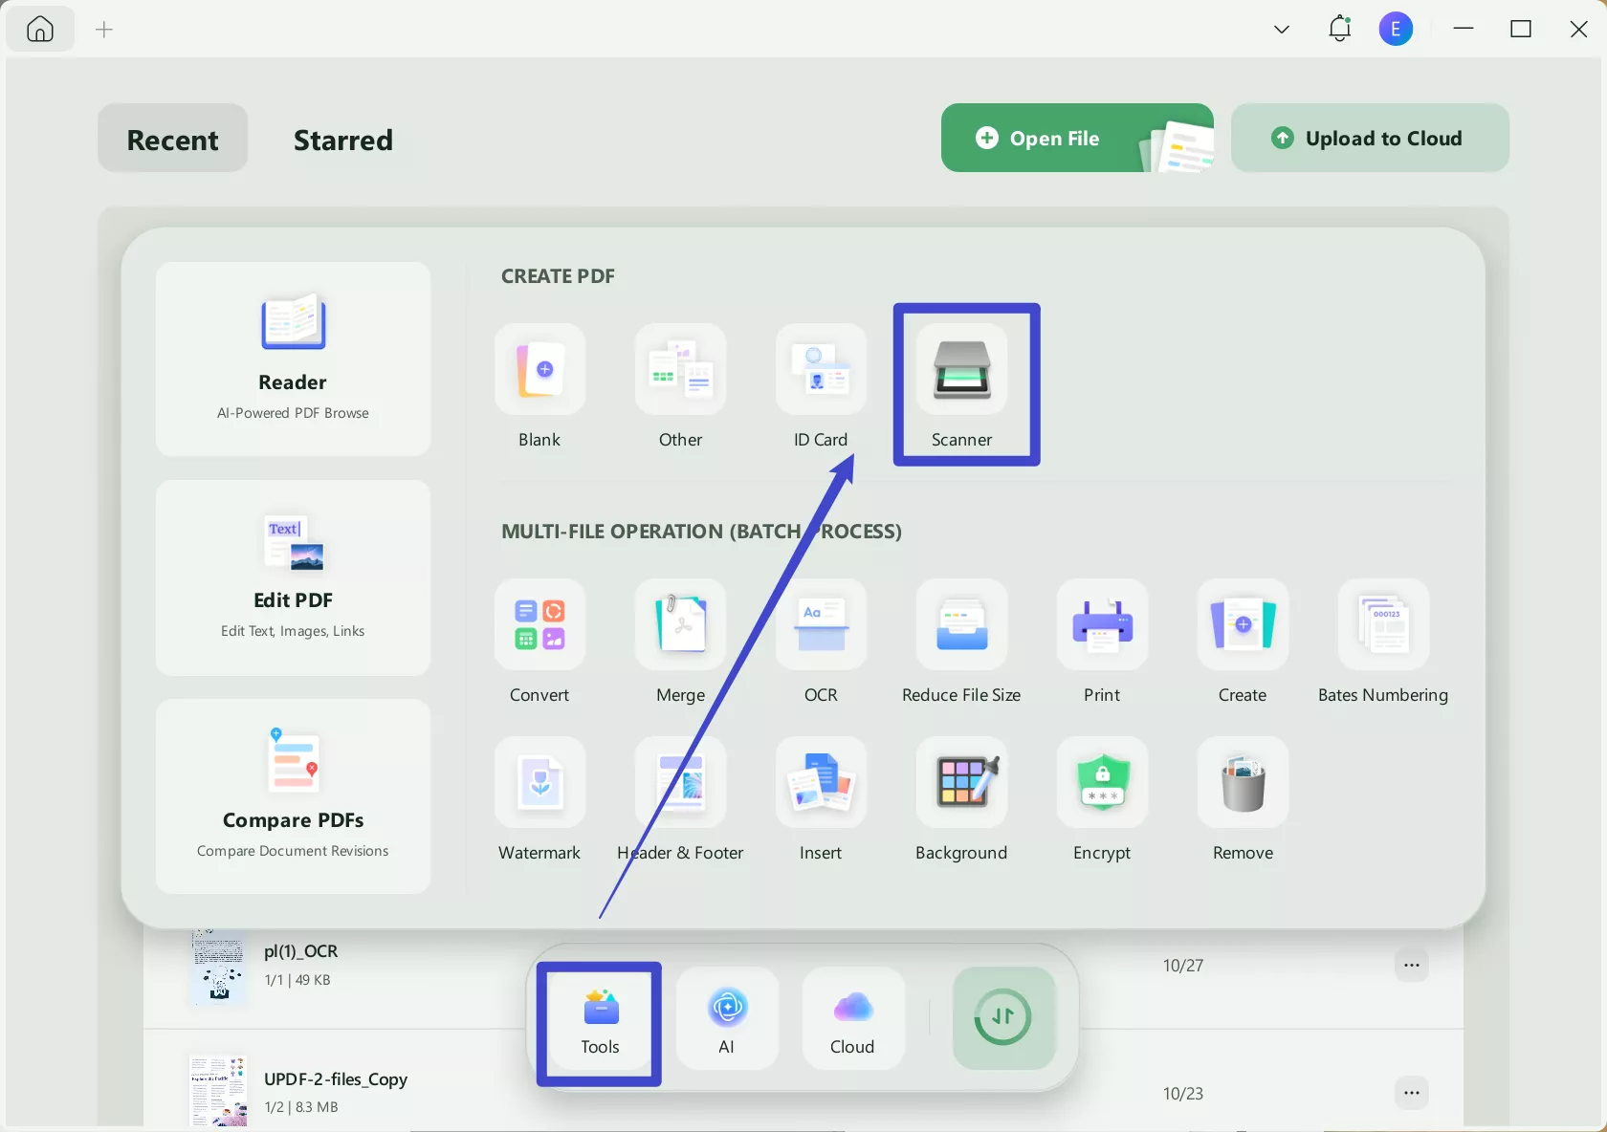Image resolution: width=1607 pixels, height=1132 pixels.
Task: Click the UPDF-2-files_Copy thumbnail
Action: (217, 1090)
